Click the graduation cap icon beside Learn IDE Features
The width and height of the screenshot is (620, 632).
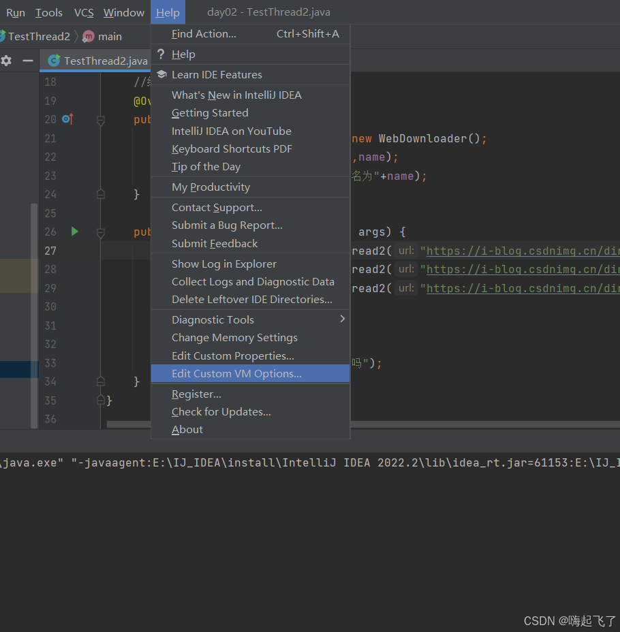161,74
